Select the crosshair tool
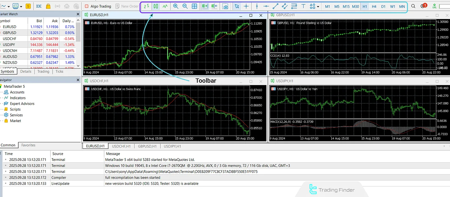 246,6
